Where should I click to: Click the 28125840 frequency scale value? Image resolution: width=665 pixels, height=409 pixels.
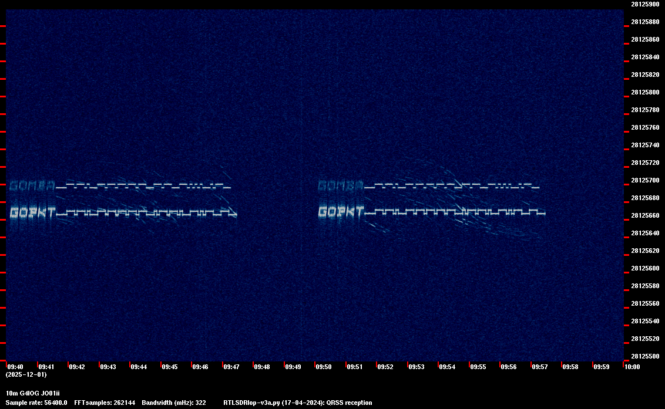click(646, 58)
